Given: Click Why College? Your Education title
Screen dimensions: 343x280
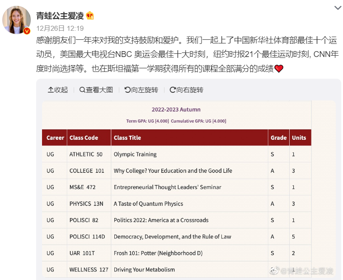Looking at the screenshot, I should pyautogui.click(x=173, y=171).
